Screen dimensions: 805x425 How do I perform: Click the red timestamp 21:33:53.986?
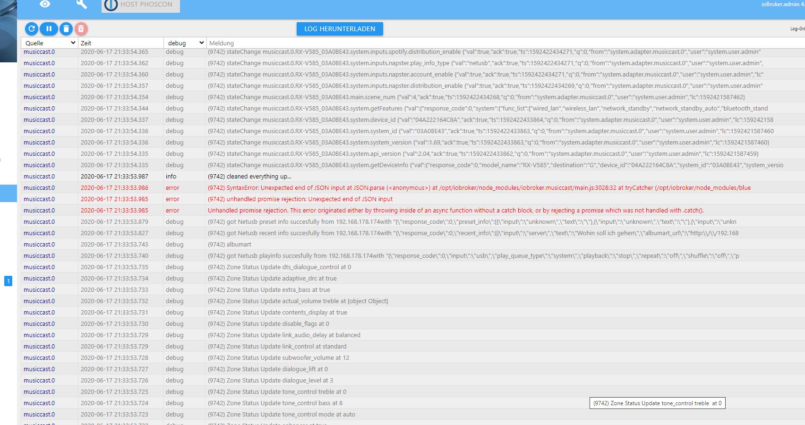pyautogui.click(x=114, y=188)
